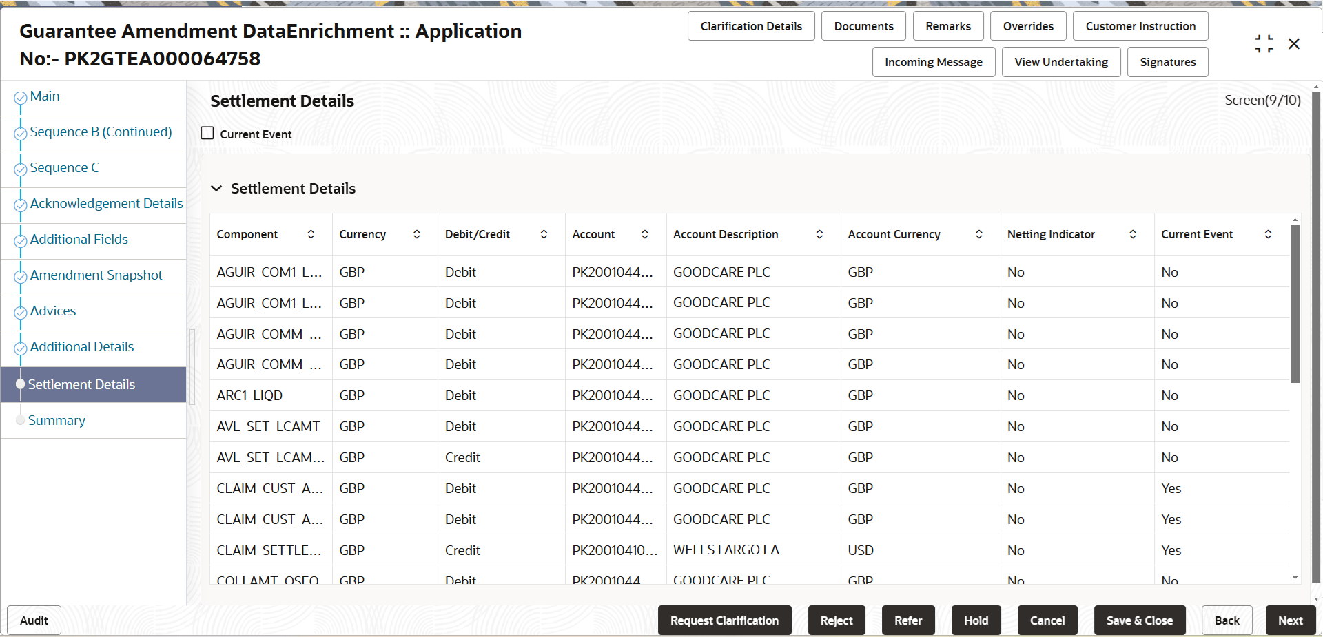1323x637 pixels.
Task: Show the Incoming Message
Action: (x=934, y=62)
